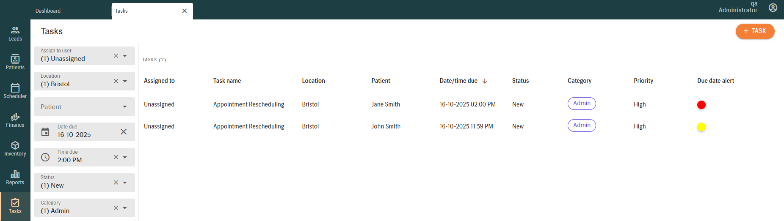Expand the Status filter dropdown arrow
This screenshot has width=784, height=221.
coord(125,183)
